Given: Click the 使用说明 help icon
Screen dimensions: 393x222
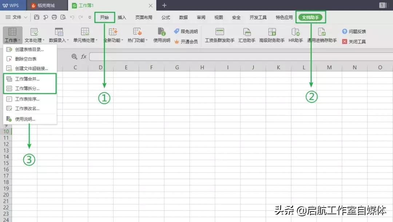Looking at the screenshot, I should click(x=161, y=35).
